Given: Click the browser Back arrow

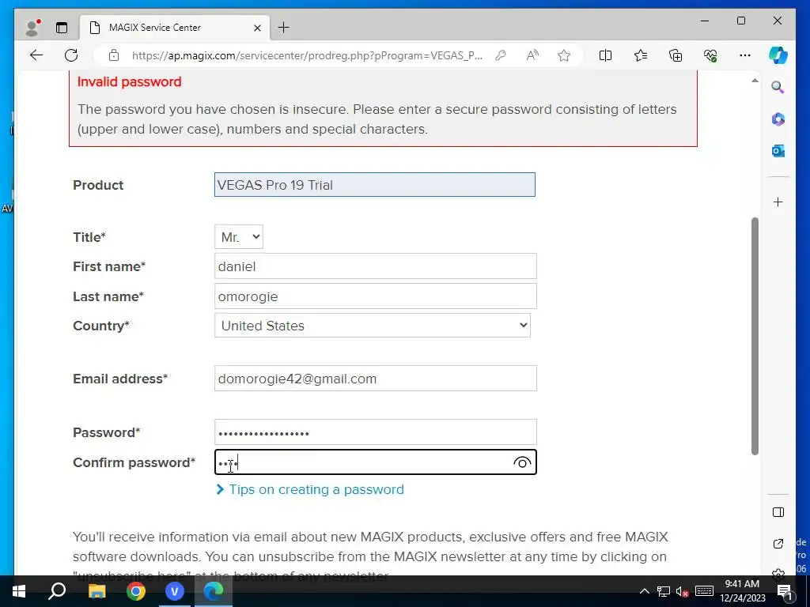Looking at the screenshot, I should pos(36,55).
